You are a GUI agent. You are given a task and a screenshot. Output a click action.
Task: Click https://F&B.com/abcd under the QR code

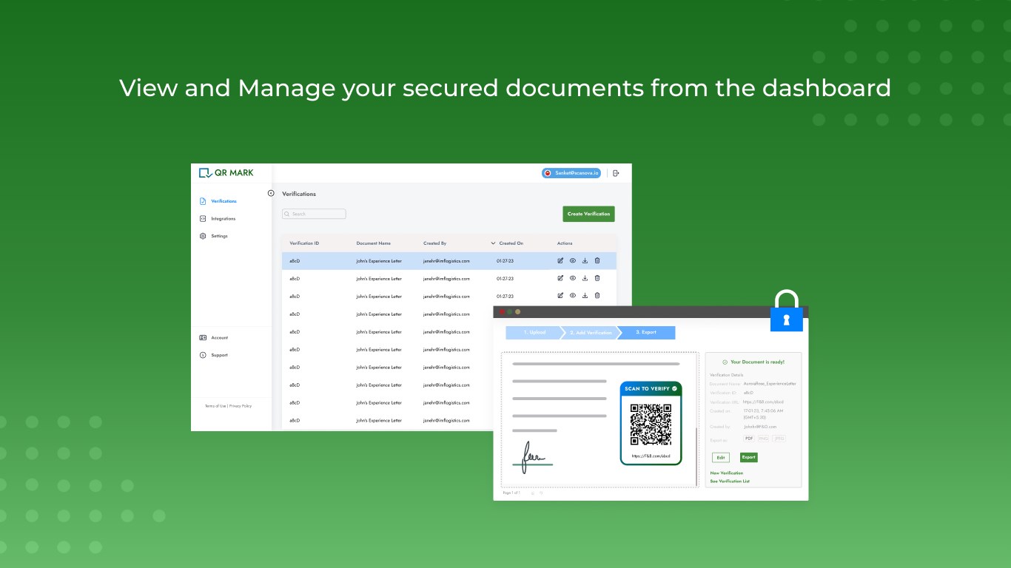(x=651, y=456)
